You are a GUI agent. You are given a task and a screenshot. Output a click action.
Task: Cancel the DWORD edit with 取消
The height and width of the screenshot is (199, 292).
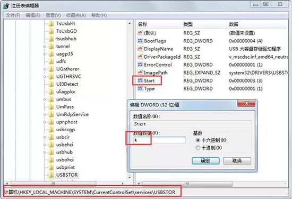[237, 161]
